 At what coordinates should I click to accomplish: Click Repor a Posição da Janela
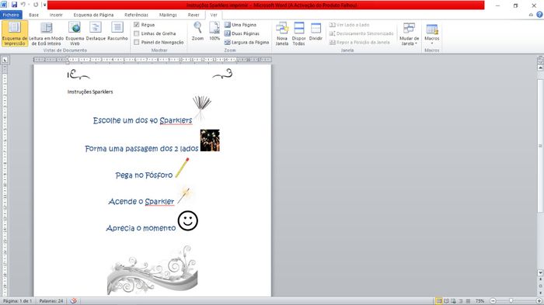tap(359, 42)
